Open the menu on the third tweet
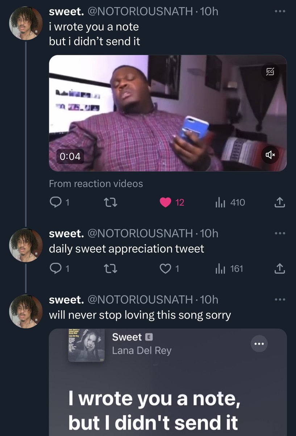This screenshot has width=296, height=436. point(280,299)
